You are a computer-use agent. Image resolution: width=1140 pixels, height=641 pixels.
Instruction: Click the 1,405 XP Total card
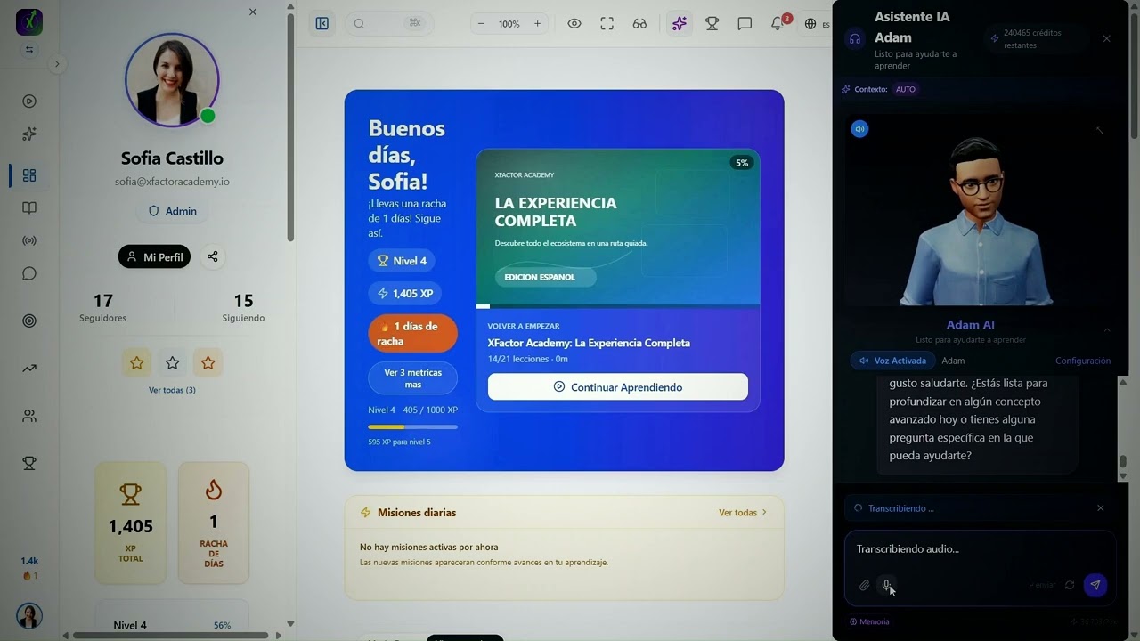click(x=130, y=523)
